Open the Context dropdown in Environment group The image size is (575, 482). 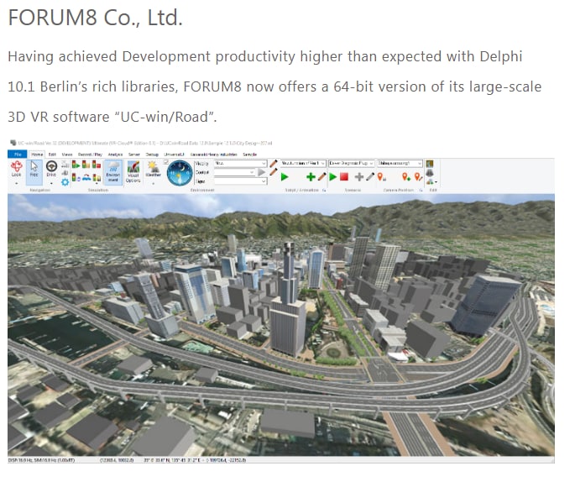(x=235, y=172)
